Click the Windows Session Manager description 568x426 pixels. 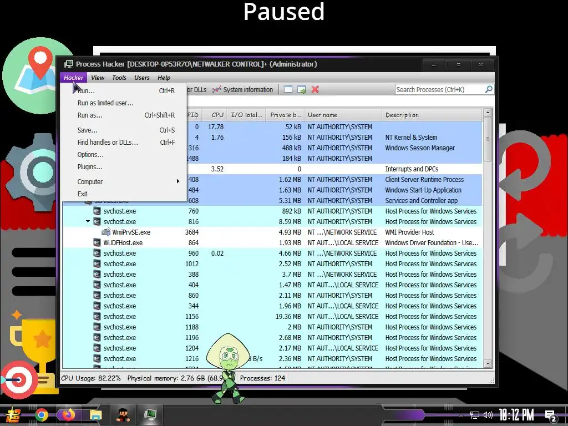tap(420, 148)
